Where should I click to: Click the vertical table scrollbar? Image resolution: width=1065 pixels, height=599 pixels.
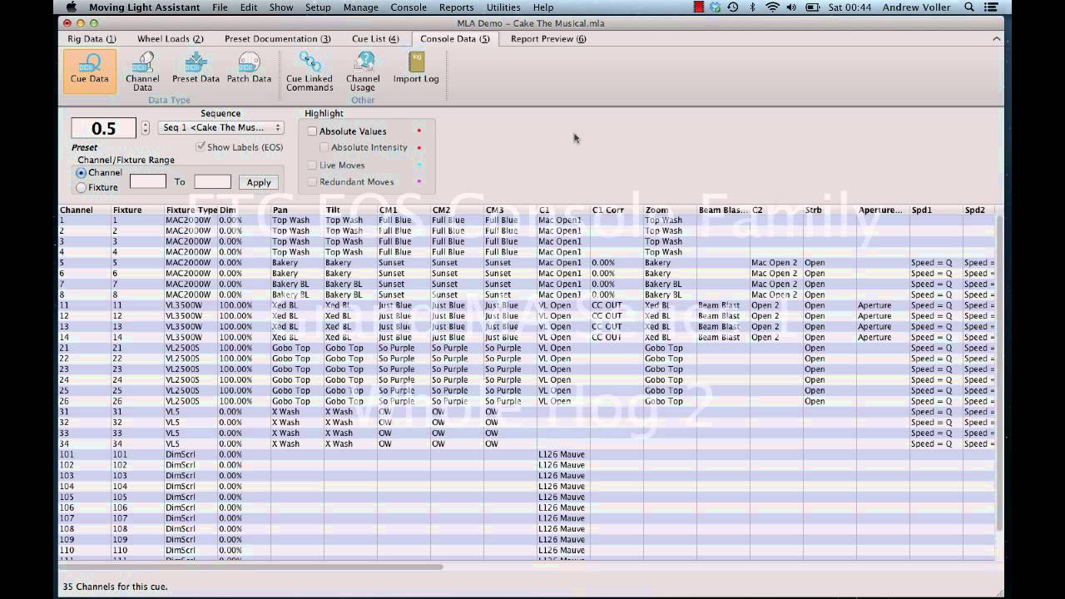[999, 372]
